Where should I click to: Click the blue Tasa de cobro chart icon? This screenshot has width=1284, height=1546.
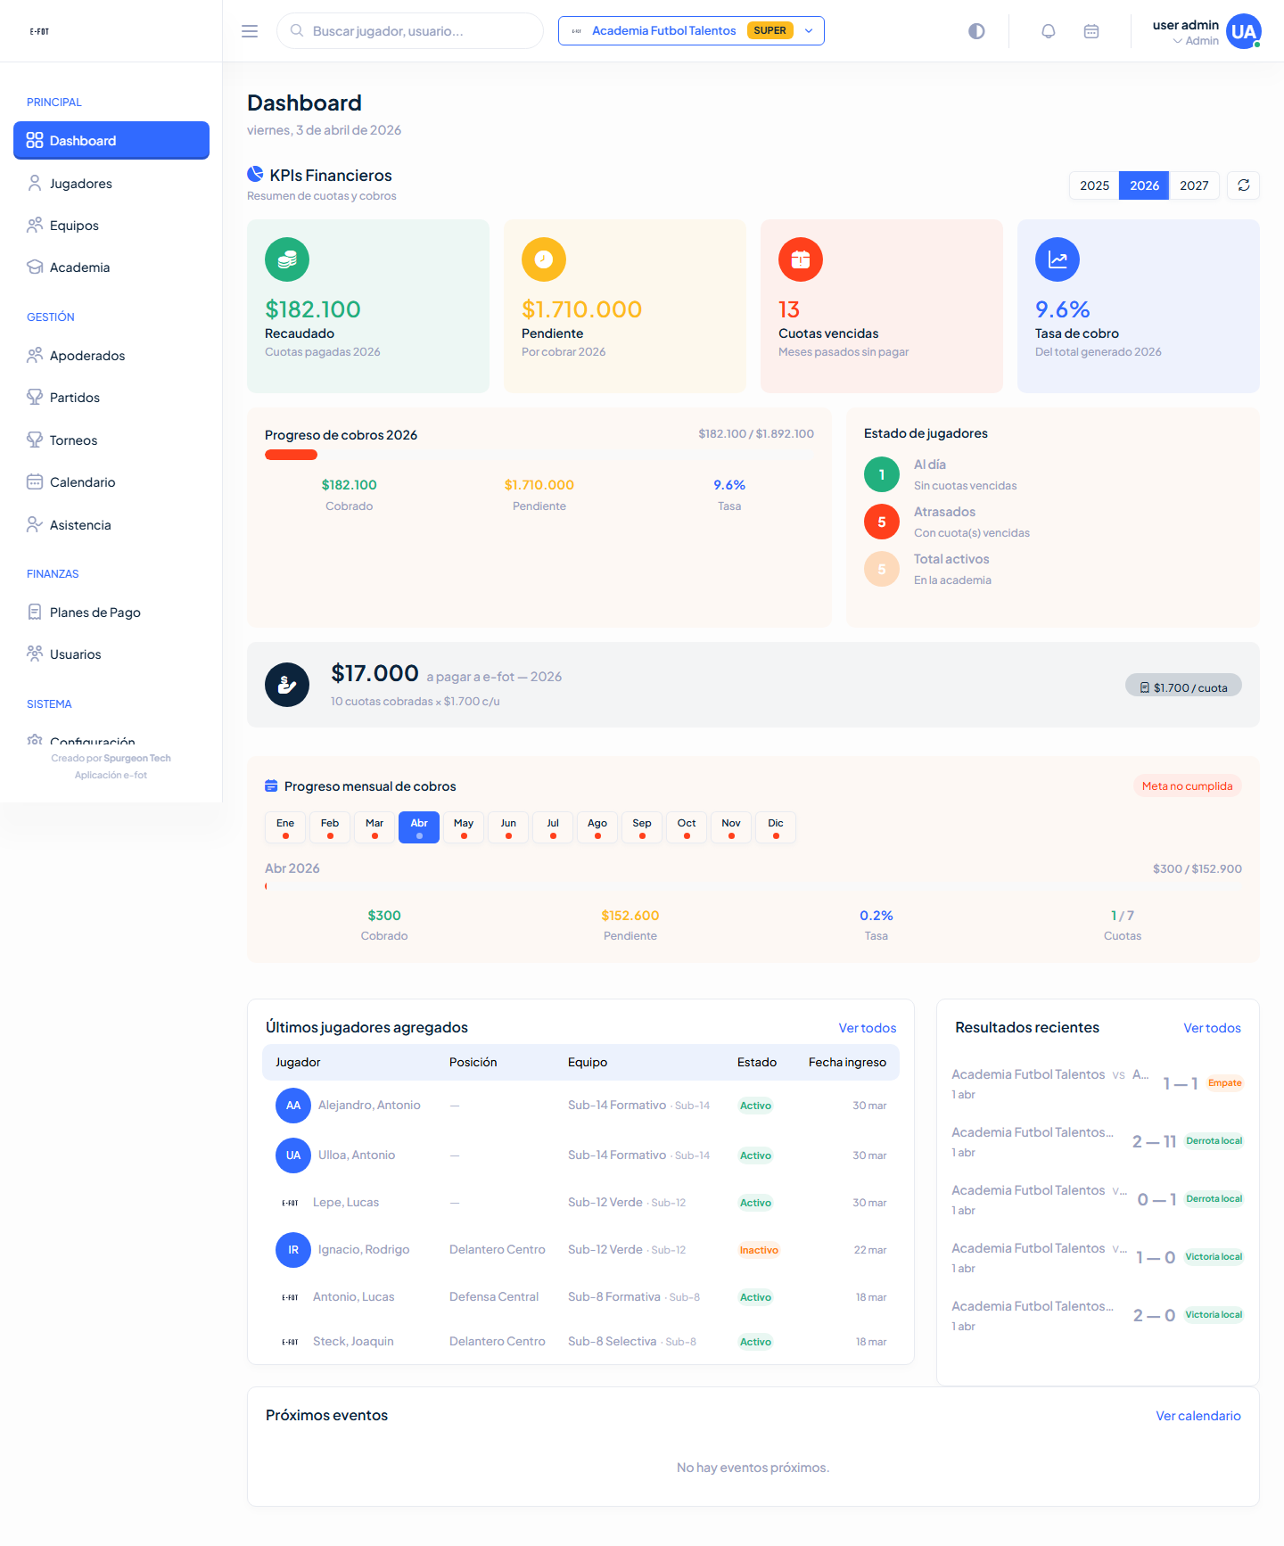tap(1058, 259)
